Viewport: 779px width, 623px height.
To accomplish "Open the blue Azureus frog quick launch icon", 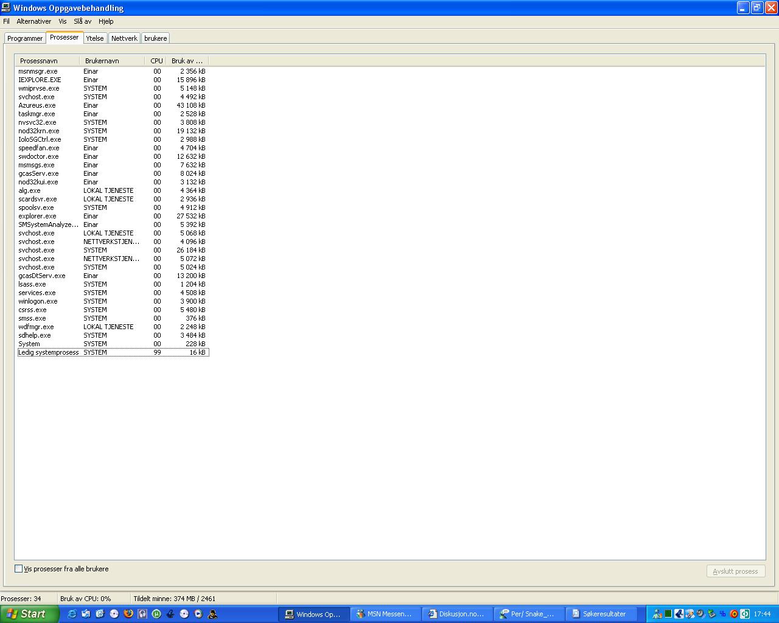I will pos(170,614).
